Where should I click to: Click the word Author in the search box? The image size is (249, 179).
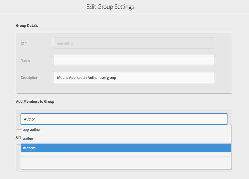(x=30, y=119)
